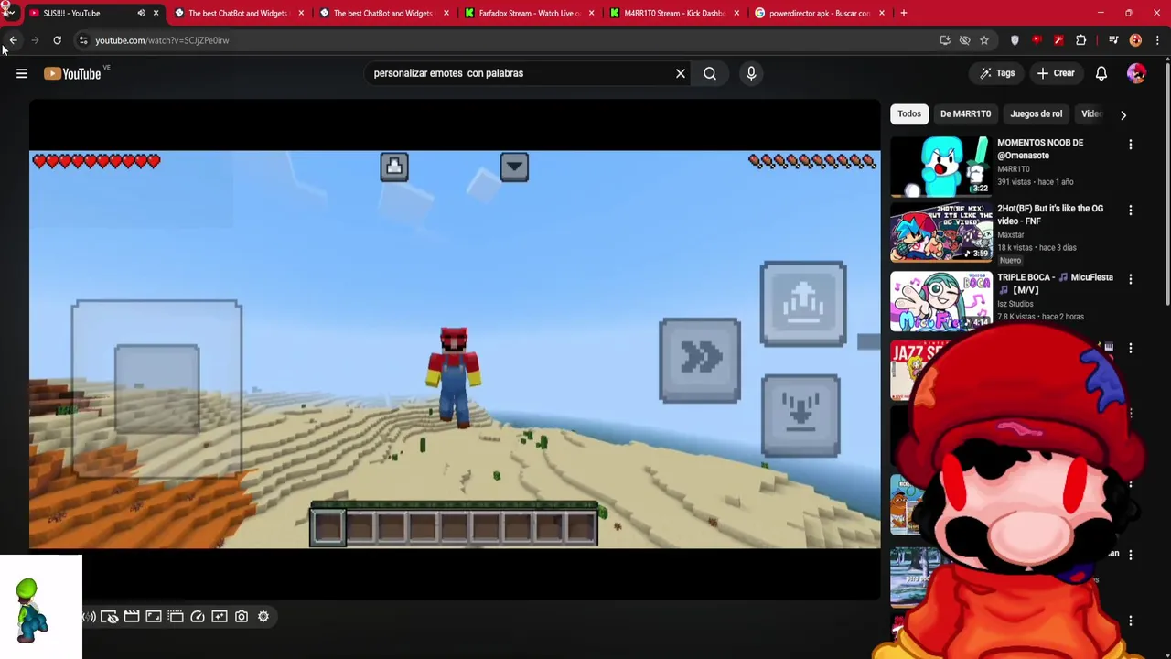The height and width of the screenshot is (659, 1171).
Task: Open the browser media control icon
Action: [1113, 40]
